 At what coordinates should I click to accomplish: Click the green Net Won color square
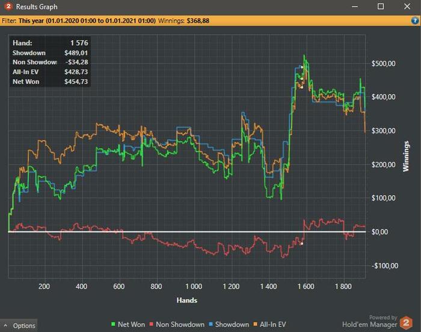113,324
